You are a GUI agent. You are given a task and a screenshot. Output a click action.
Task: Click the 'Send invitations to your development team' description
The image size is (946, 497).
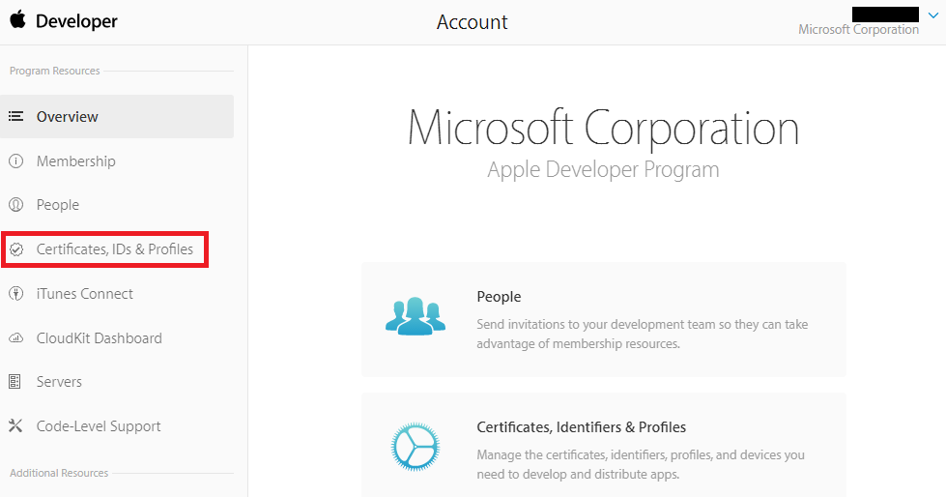pos(642,334)
